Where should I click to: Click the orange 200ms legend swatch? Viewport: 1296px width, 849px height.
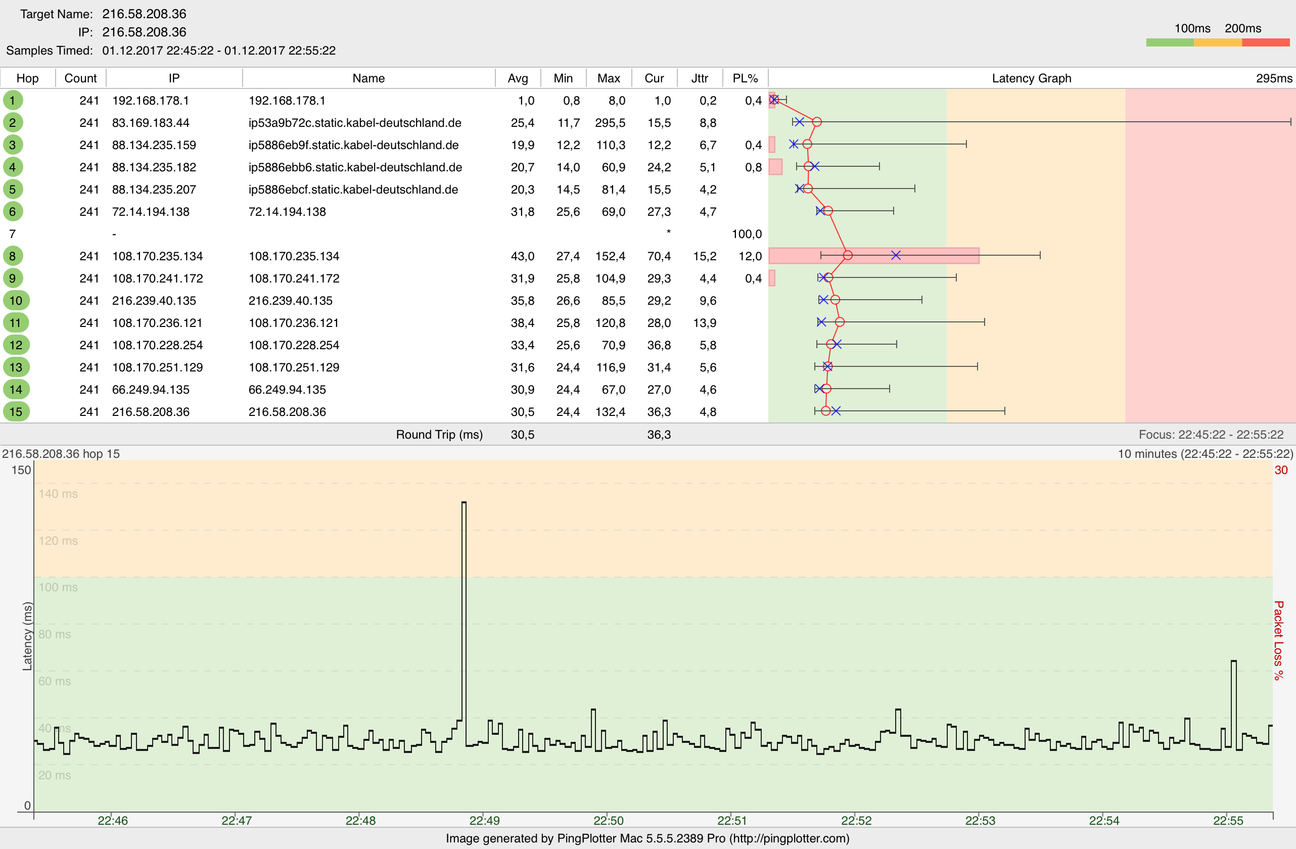pos(1218,42)
